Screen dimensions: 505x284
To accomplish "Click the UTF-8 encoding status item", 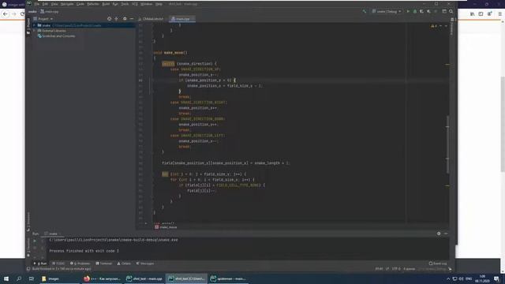I will point(396,269).
